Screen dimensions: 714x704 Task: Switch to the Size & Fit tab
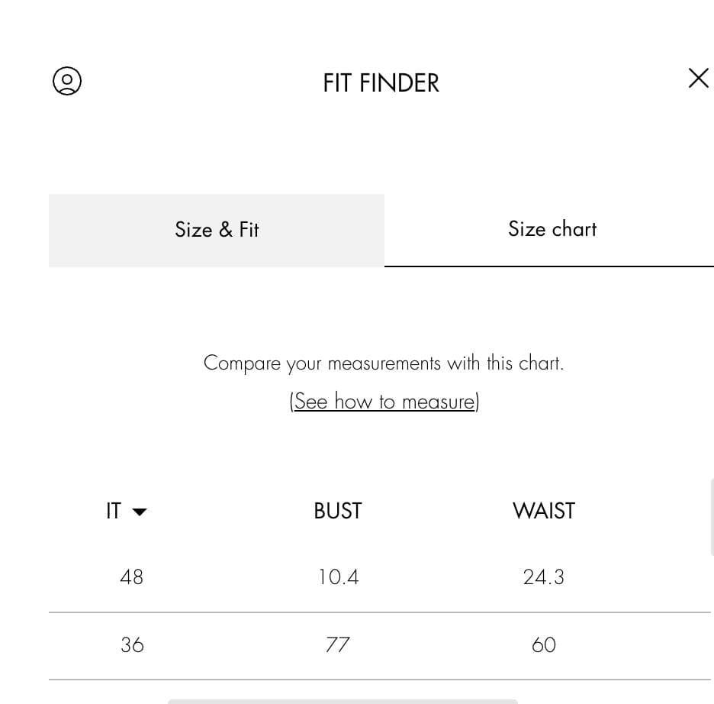[217, 230]
